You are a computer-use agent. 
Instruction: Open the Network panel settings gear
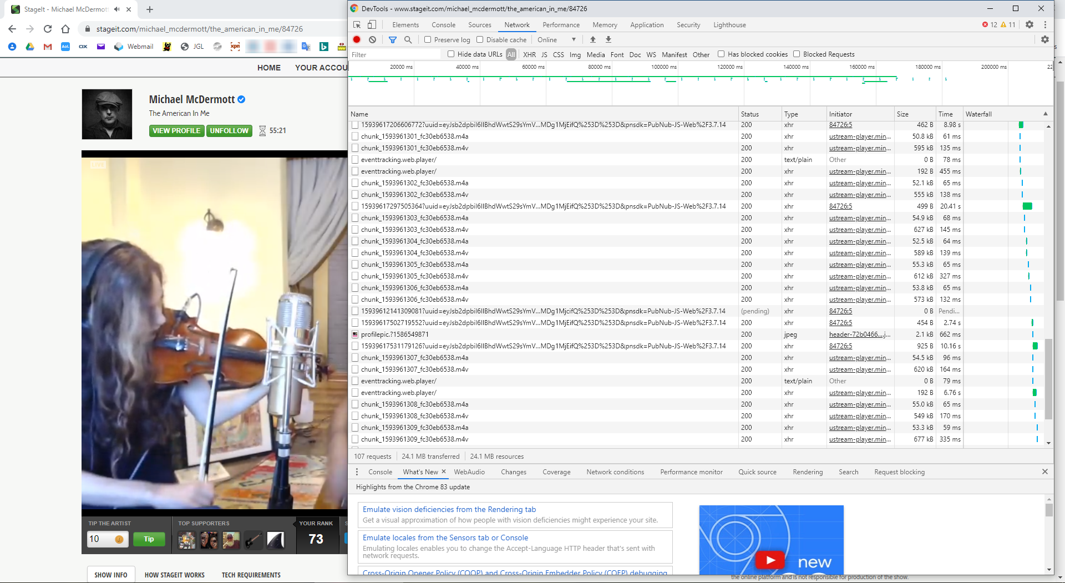tap(1045, 40)
